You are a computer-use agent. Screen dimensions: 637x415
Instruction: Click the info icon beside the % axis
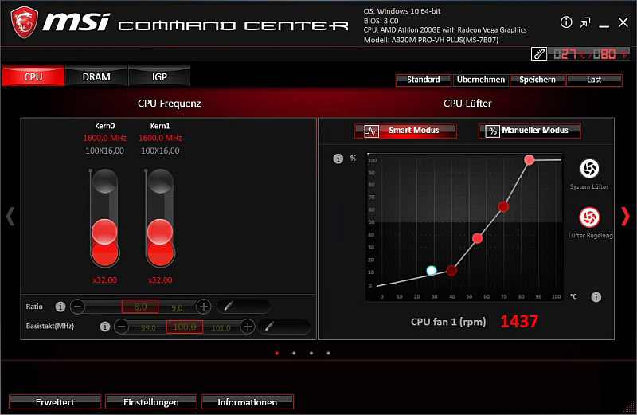click(x=338, y=159)
